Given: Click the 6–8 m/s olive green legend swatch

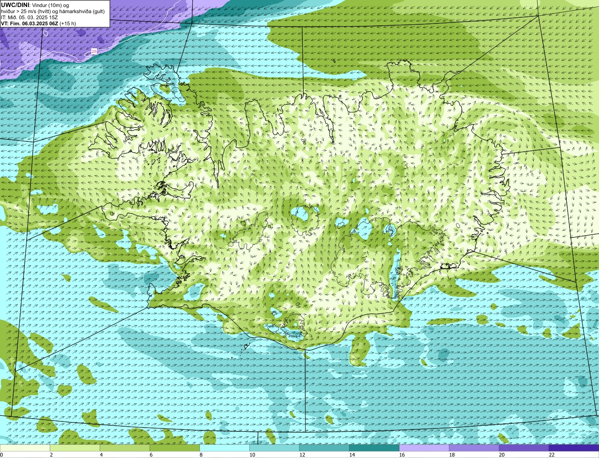Looking at the screenshot, I should tap(175, 448).
